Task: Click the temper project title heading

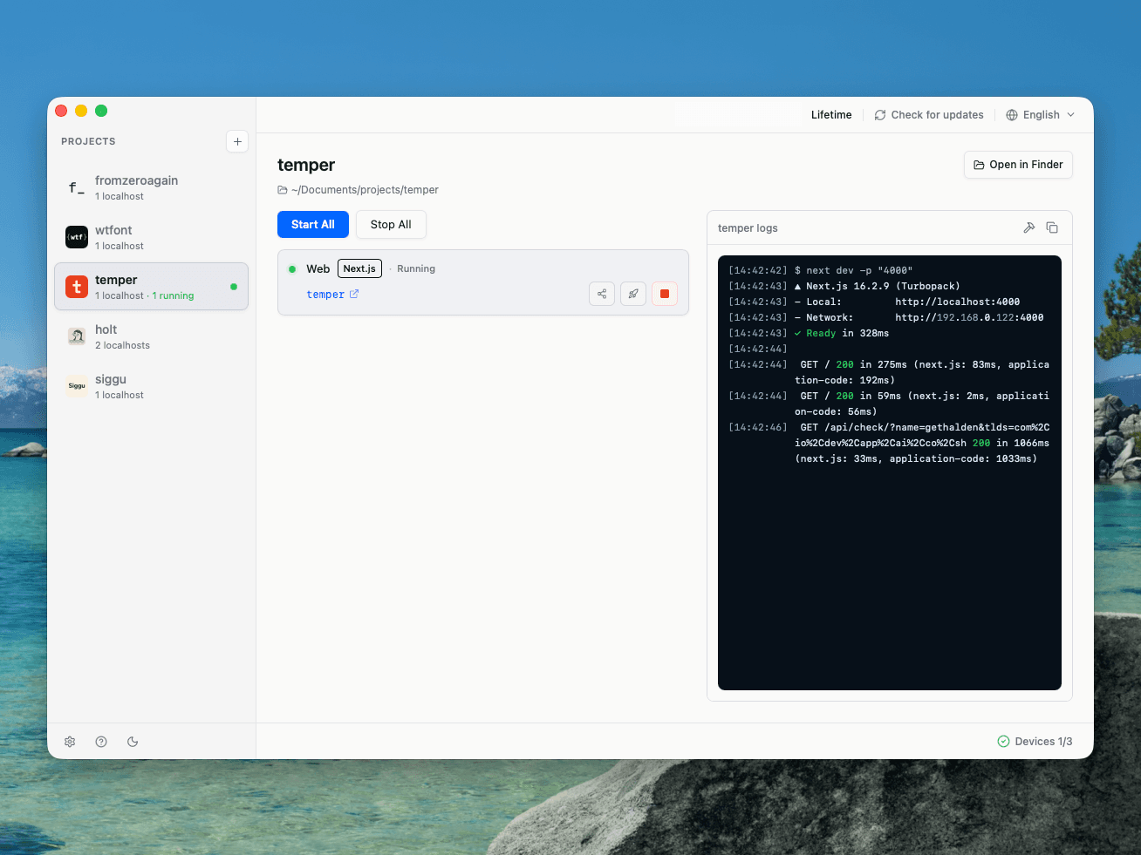Action: pos(306,165)
